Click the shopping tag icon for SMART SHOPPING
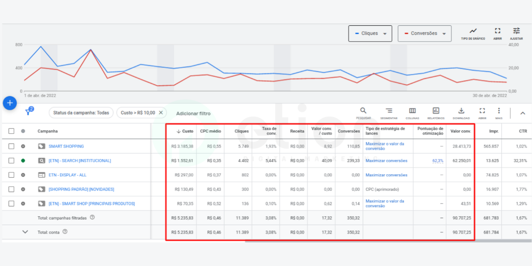This screenshot has width=532, height=266. point(41,146)
